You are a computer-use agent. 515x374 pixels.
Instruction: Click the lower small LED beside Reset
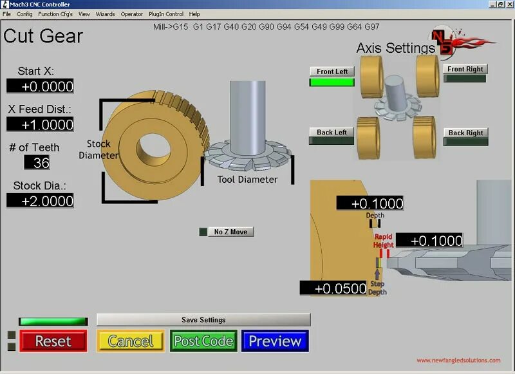coord(12,347)
